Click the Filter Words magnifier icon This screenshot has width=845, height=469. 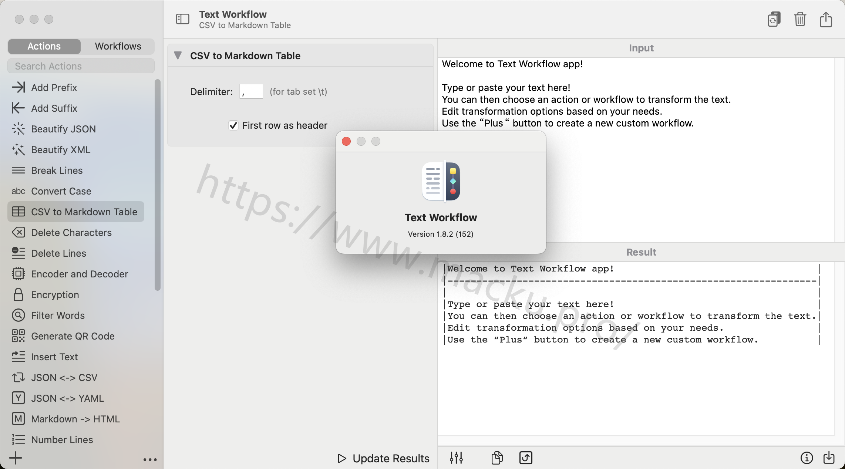pyautogui.click(x=18, y=315)
